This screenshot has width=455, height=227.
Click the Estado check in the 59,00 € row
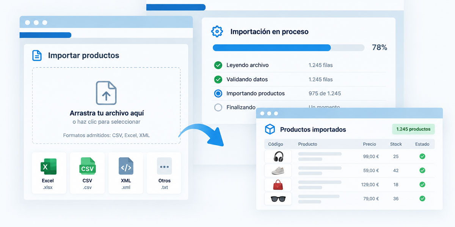point(422,170)
